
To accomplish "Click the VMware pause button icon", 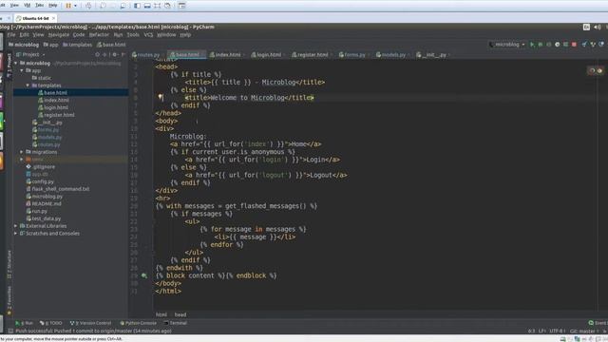I will coord(68,6).
